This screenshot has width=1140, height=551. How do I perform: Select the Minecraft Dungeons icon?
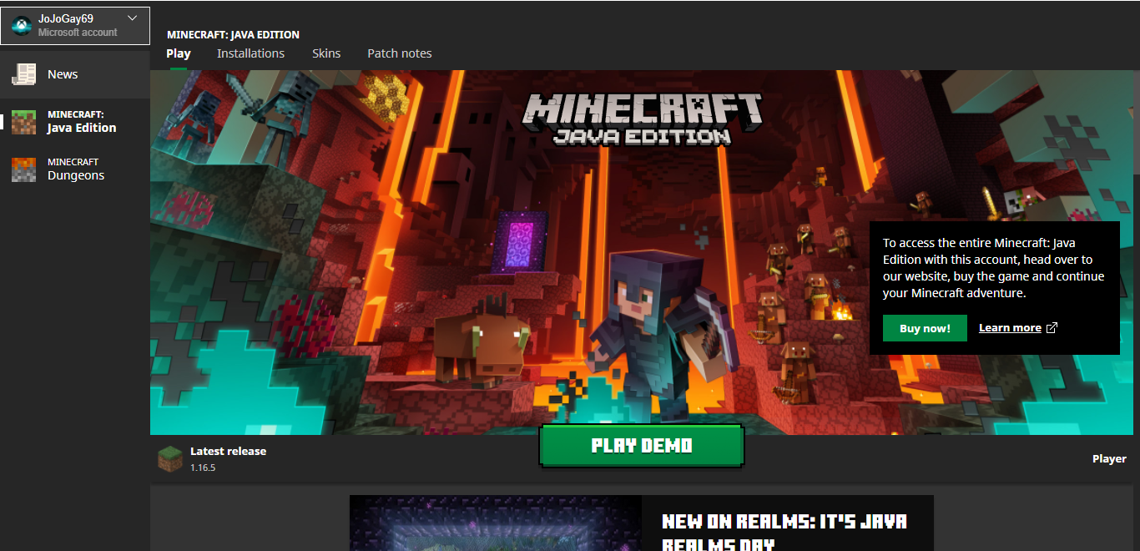click(23, 169)
